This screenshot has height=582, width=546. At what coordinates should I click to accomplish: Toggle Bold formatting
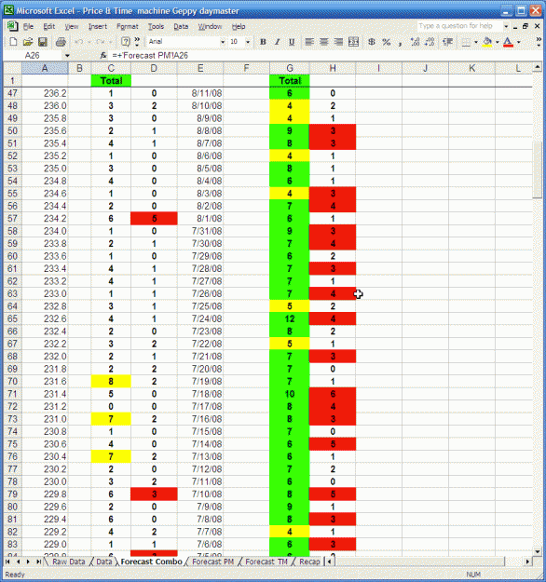click(x=263, y=42)
